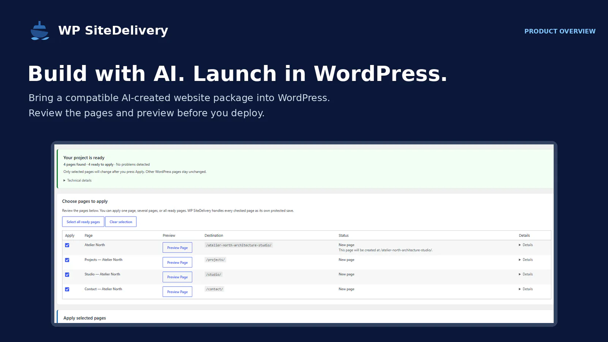
Task: Toggle the Studio — Atelier North checkbox
Action: coord(67,274)
